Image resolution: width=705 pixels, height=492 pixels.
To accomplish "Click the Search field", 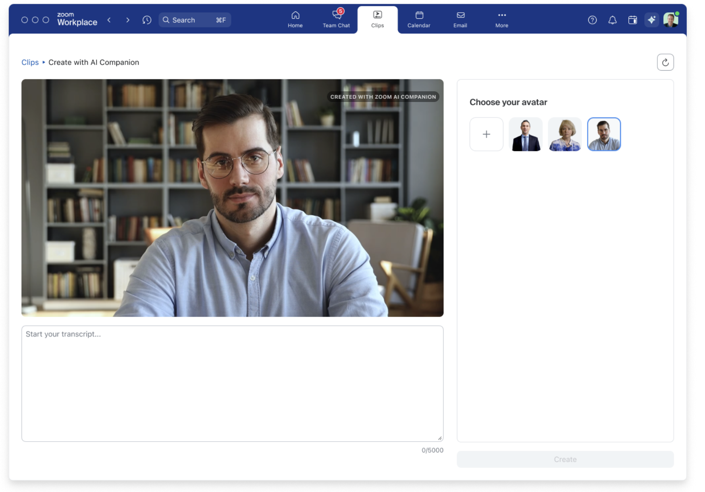I will 195,20.
